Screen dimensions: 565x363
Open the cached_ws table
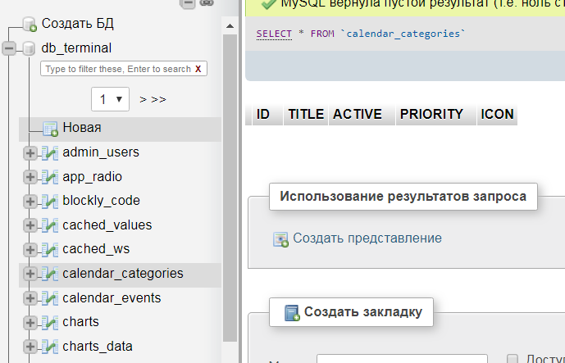coord(96,249)
